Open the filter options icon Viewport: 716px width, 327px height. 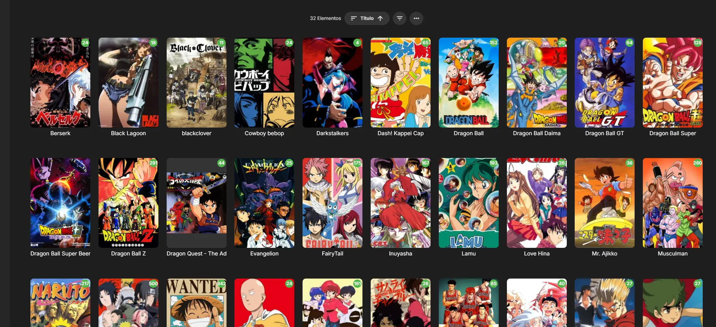[x=400, y=18]
